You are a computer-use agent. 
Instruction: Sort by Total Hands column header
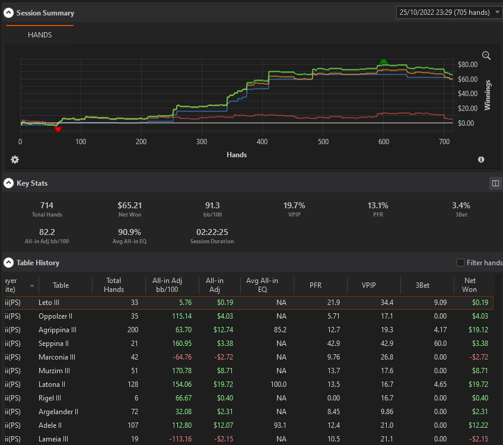pyautogui.click(x=113, y=285)
